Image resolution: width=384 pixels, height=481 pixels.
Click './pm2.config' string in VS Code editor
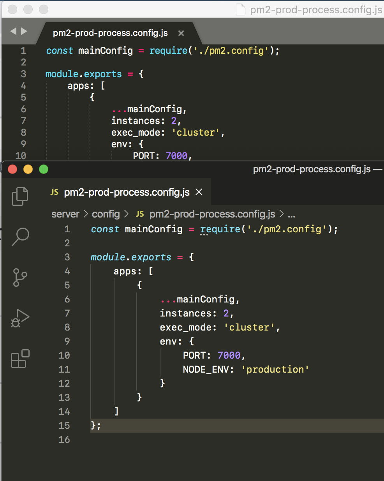(x=287, y=229)
